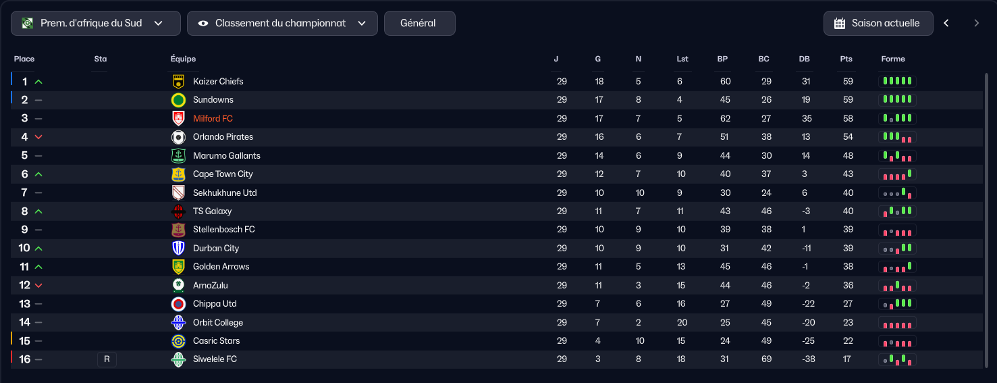Expand the Classement du championnat view selector
This screenshot has height=383, width=997.
click(x=282, y=23)
